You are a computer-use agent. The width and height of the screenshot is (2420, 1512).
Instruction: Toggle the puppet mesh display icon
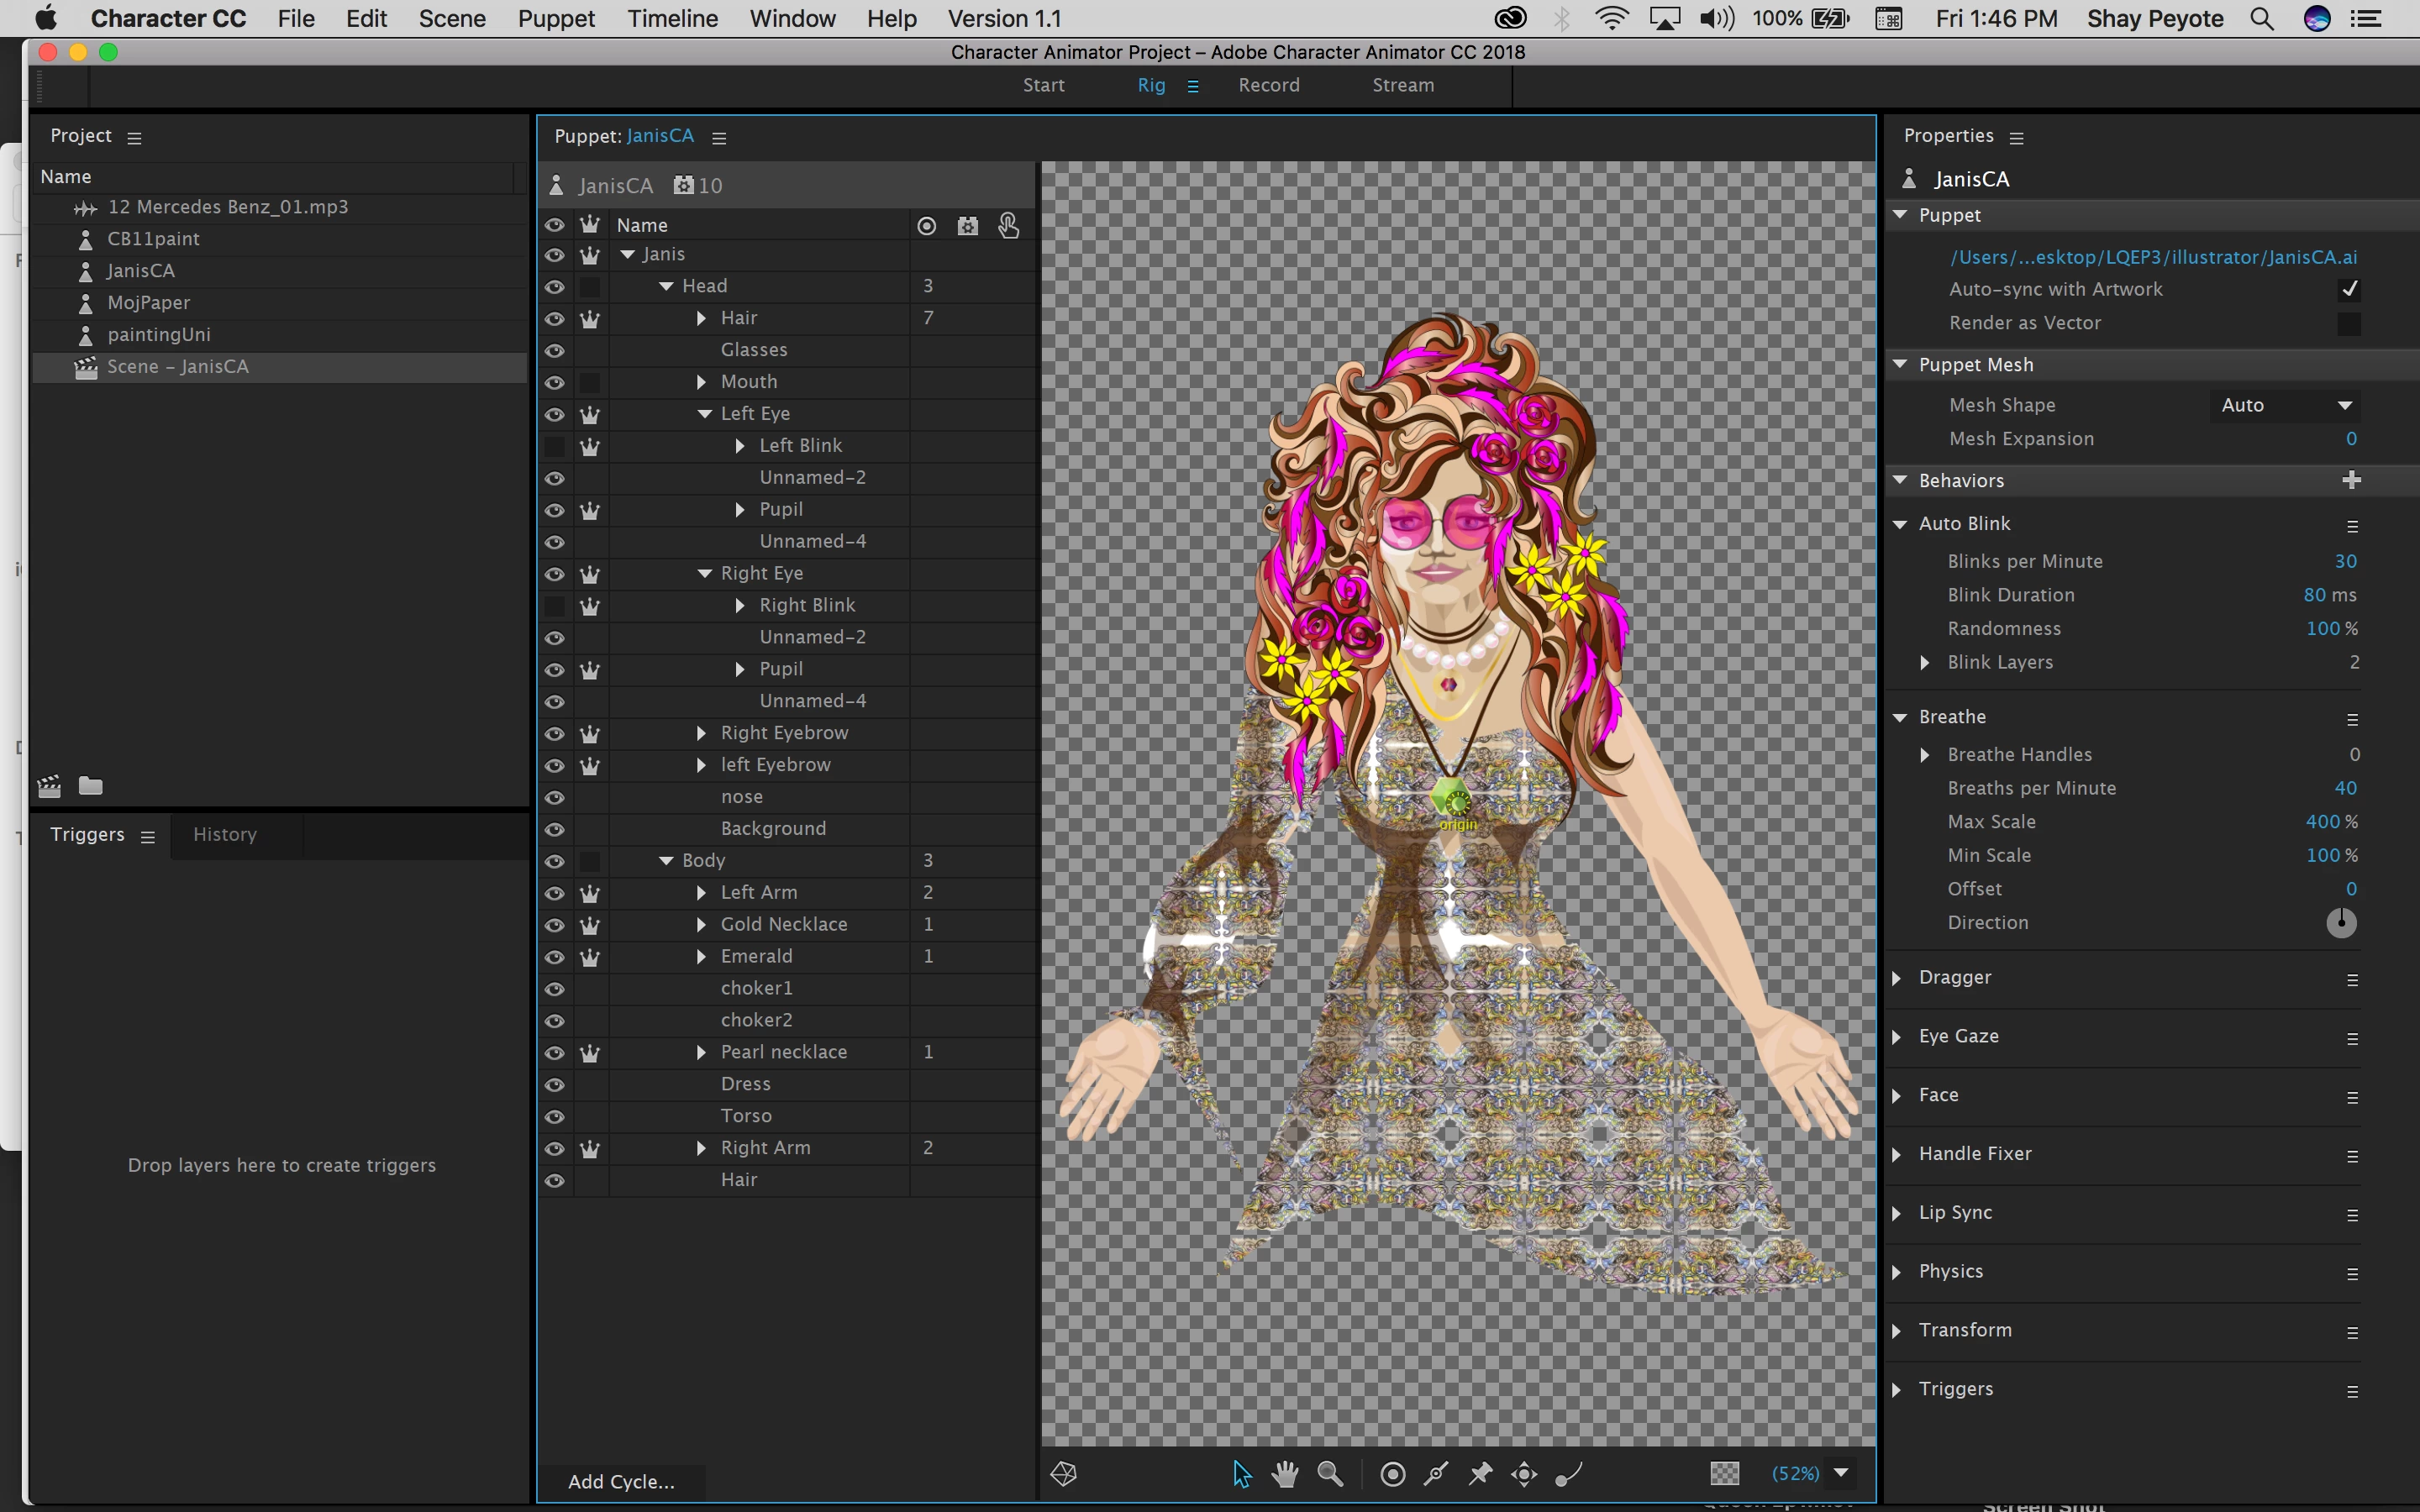pyautogui.click(x=1064, y=1473)
